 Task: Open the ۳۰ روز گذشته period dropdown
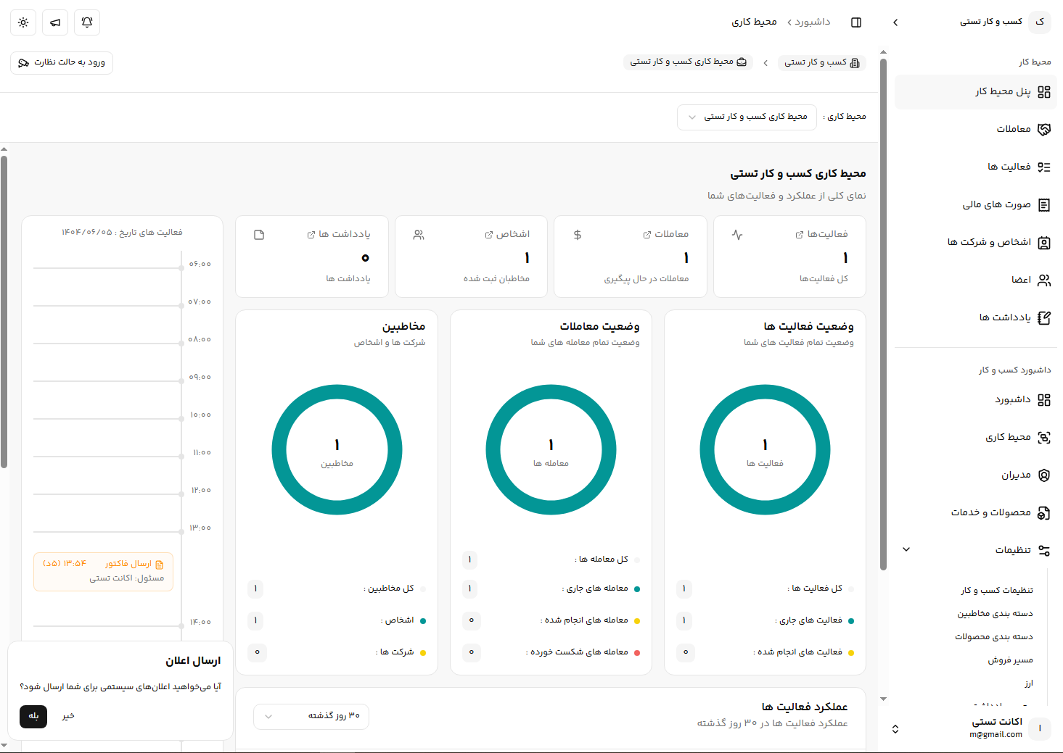point(311,716)
